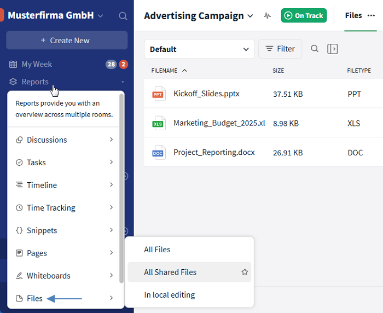Expand the Discussions submenu chevron
Image resolution: width=383 pixels, height=313 pixels.
pyautogui.click(x=112, y=140)
